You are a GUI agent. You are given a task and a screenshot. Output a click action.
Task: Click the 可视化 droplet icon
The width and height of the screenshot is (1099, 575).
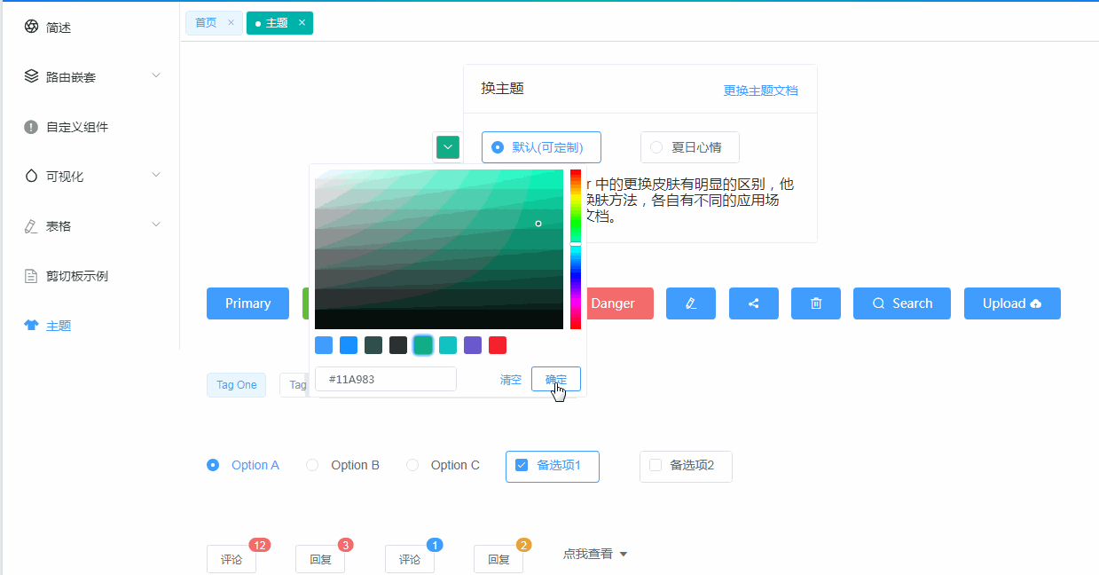[31, 176]
